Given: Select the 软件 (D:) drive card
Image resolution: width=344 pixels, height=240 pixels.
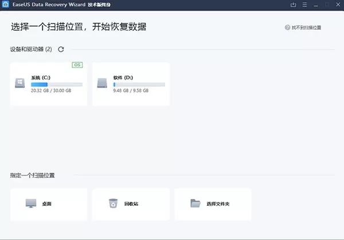Looking at the screenshot, I should coord(131,84).
